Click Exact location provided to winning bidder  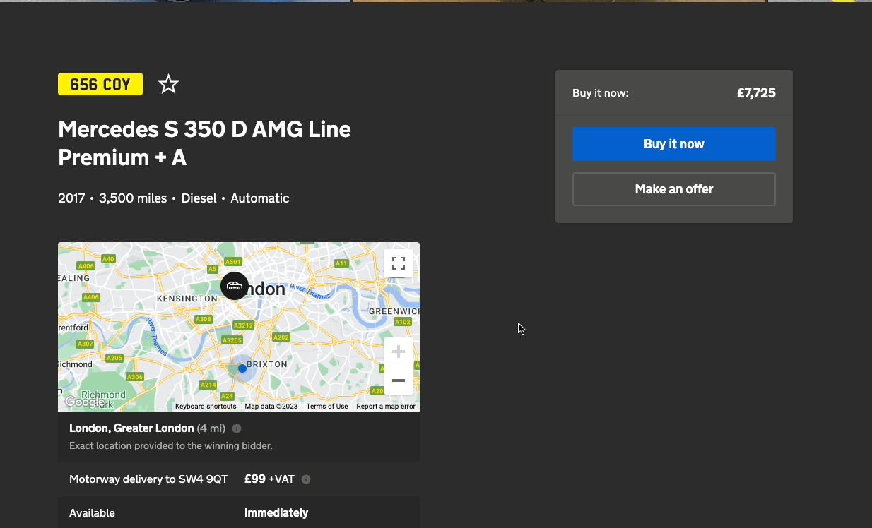171,446
